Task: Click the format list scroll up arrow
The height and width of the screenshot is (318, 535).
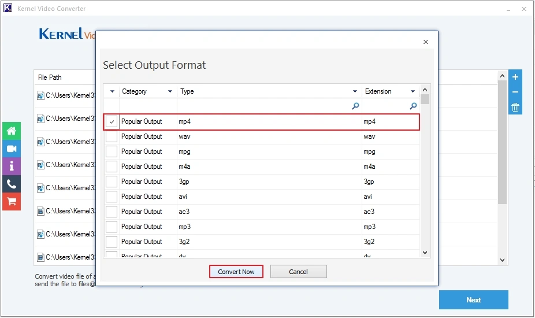Action: pos(425,90)
